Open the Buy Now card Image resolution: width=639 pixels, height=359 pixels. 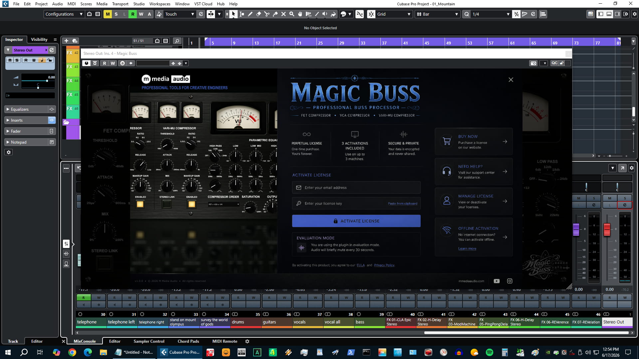474,142
